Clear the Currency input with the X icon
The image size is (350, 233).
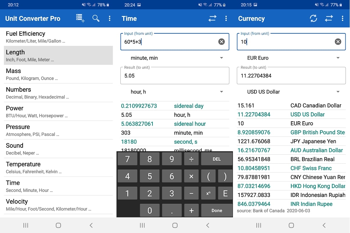(x=338, y=41)
